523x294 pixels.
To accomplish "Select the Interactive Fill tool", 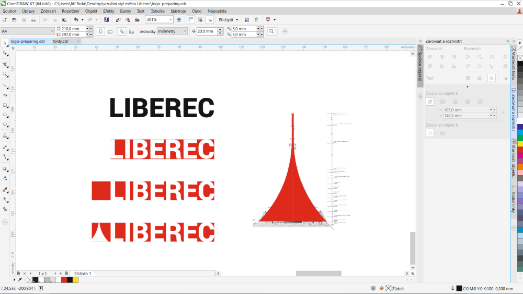I will pos(5,199).
